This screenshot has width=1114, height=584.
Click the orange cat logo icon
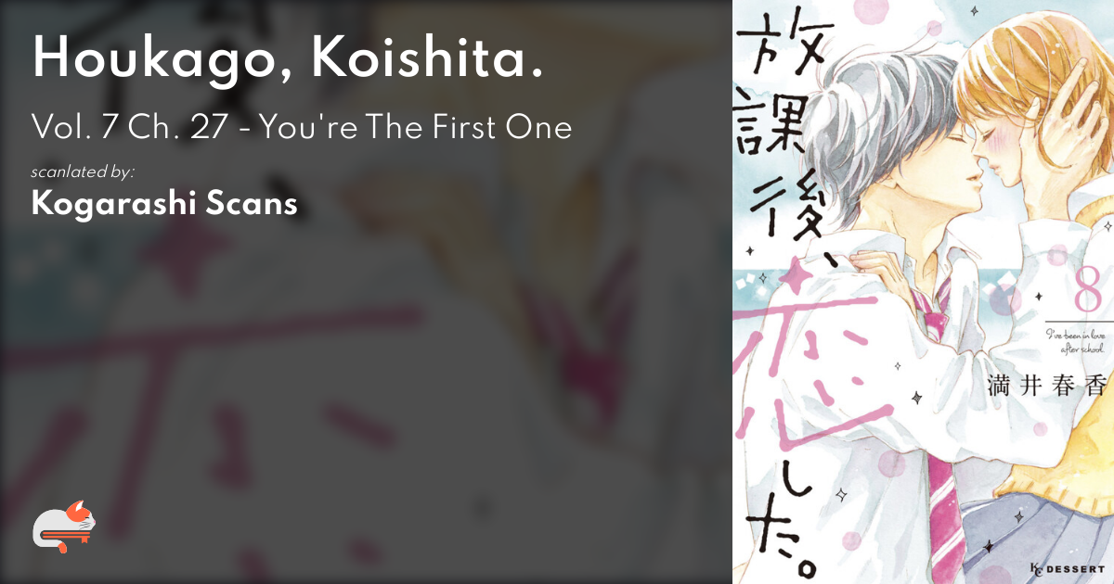click(x=64, y=529)
